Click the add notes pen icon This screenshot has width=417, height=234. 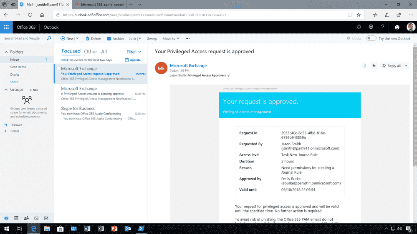click(x=387, y=15)
